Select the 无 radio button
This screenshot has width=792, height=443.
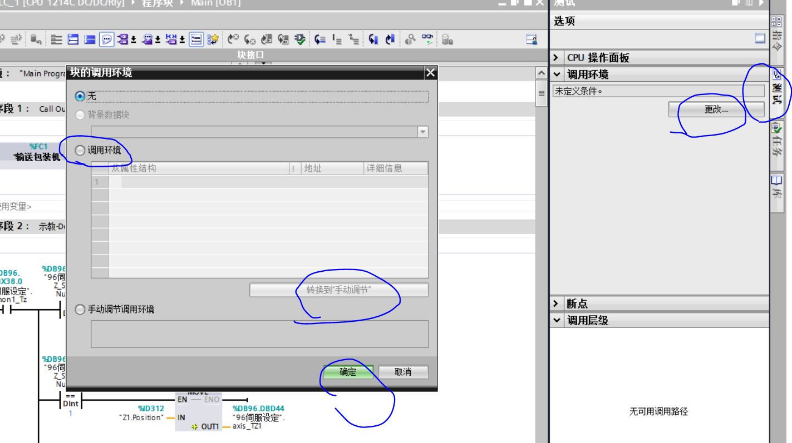pos(80,97)
